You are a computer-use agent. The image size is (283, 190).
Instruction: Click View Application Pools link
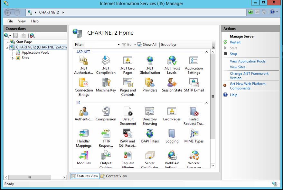[248, 61]
